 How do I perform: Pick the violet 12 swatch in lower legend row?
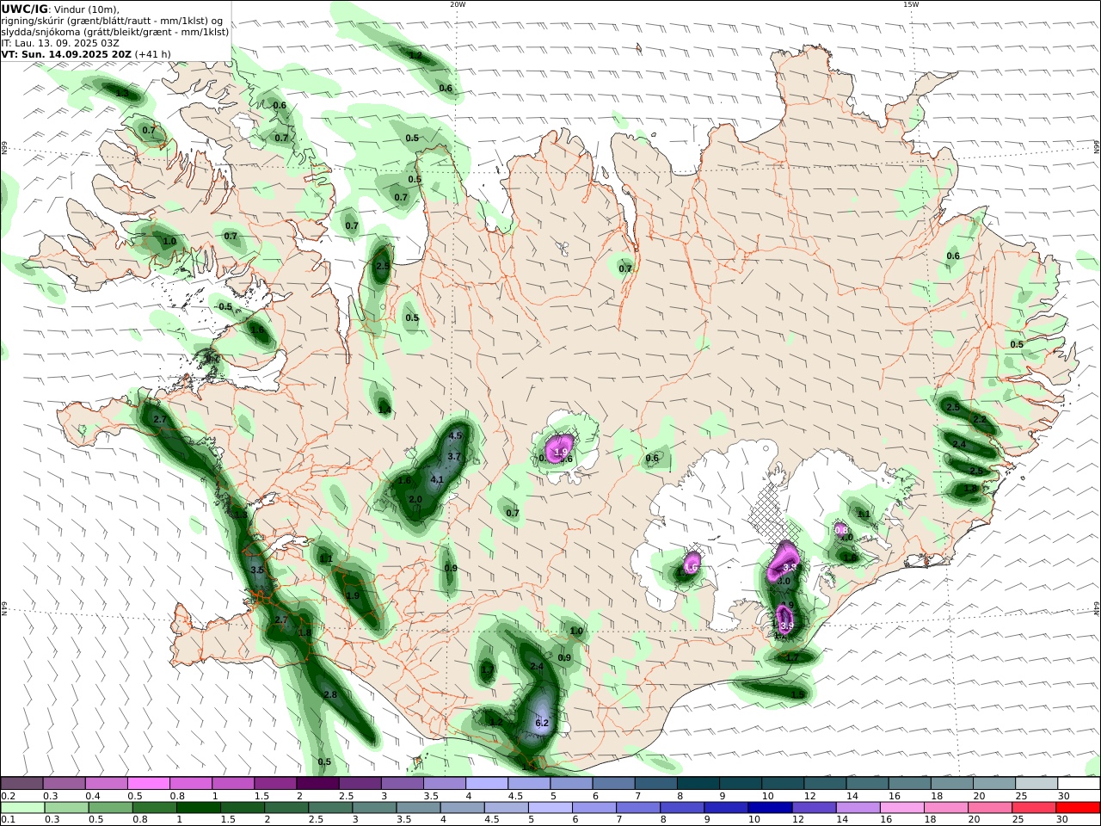[x=814, y=807]
